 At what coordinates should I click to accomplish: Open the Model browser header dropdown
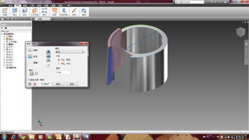(x=4, y=24)
